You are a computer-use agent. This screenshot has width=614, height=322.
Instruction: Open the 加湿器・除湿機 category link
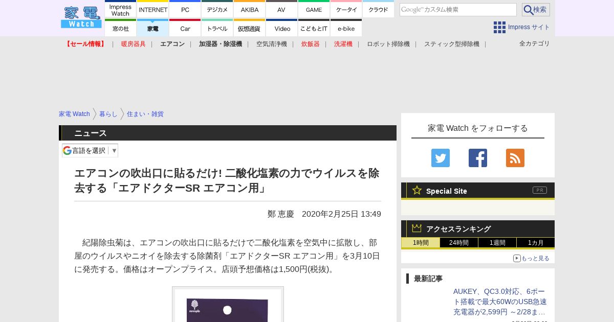pyautogui.click(x=221, y=44)
